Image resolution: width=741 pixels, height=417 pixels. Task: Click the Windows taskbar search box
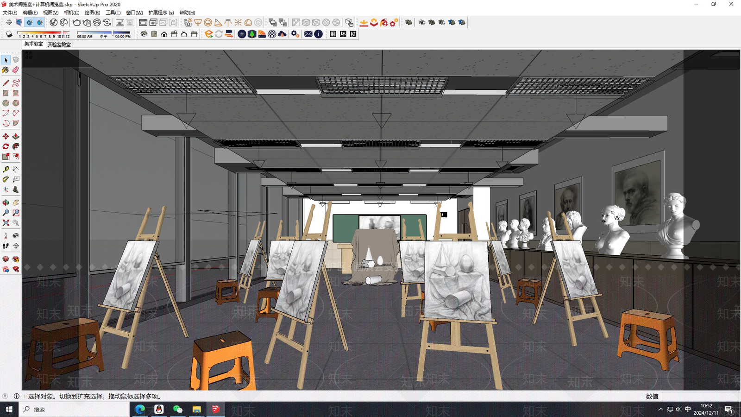(x=74, y=410)
